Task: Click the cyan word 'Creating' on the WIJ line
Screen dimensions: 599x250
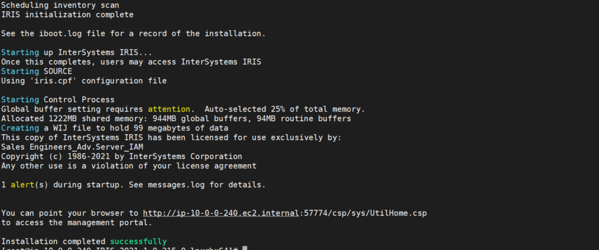Action: point(20,128)
